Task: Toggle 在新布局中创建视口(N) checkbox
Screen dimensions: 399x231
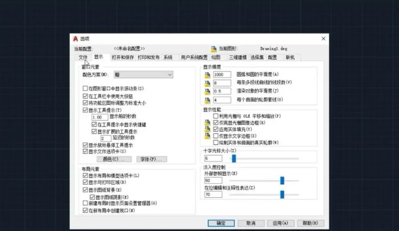Action: tap(85, 211)
